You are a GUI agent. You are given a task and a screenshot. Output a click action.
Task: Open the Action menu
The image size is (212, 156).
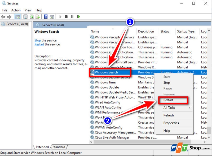(16, 10)
